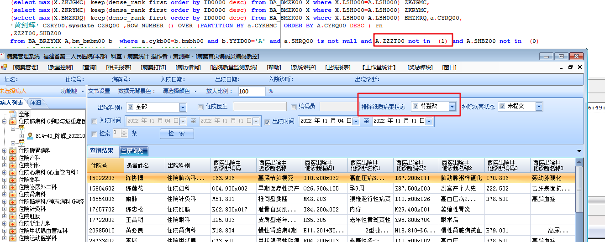Select the row for patient 陈协博
This screenshot has width=605, height=242.
pyautogui.click(x=332, y=178)
